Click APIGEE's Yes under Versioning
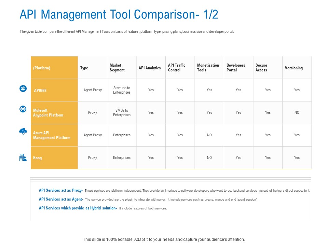This screenshot has height=246, width=328. click(297, 90)
